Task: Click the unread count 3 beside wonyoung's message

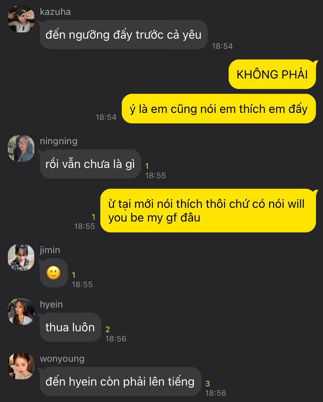Action: (208, 384)
